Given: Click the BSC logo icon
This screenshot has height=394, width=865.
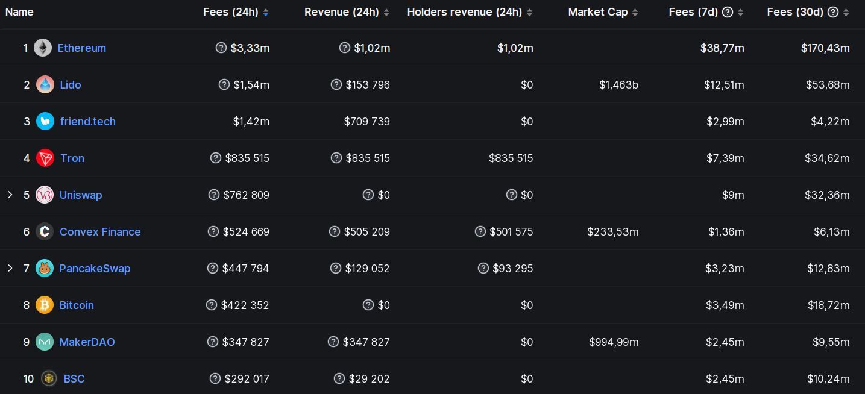Looking at the screenshot, I should [49, 379].
